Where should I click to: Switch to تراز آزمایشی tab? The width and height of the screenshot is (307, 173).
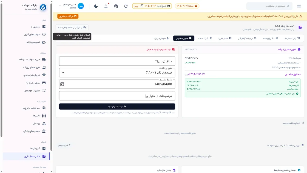(x=247, y=38)
